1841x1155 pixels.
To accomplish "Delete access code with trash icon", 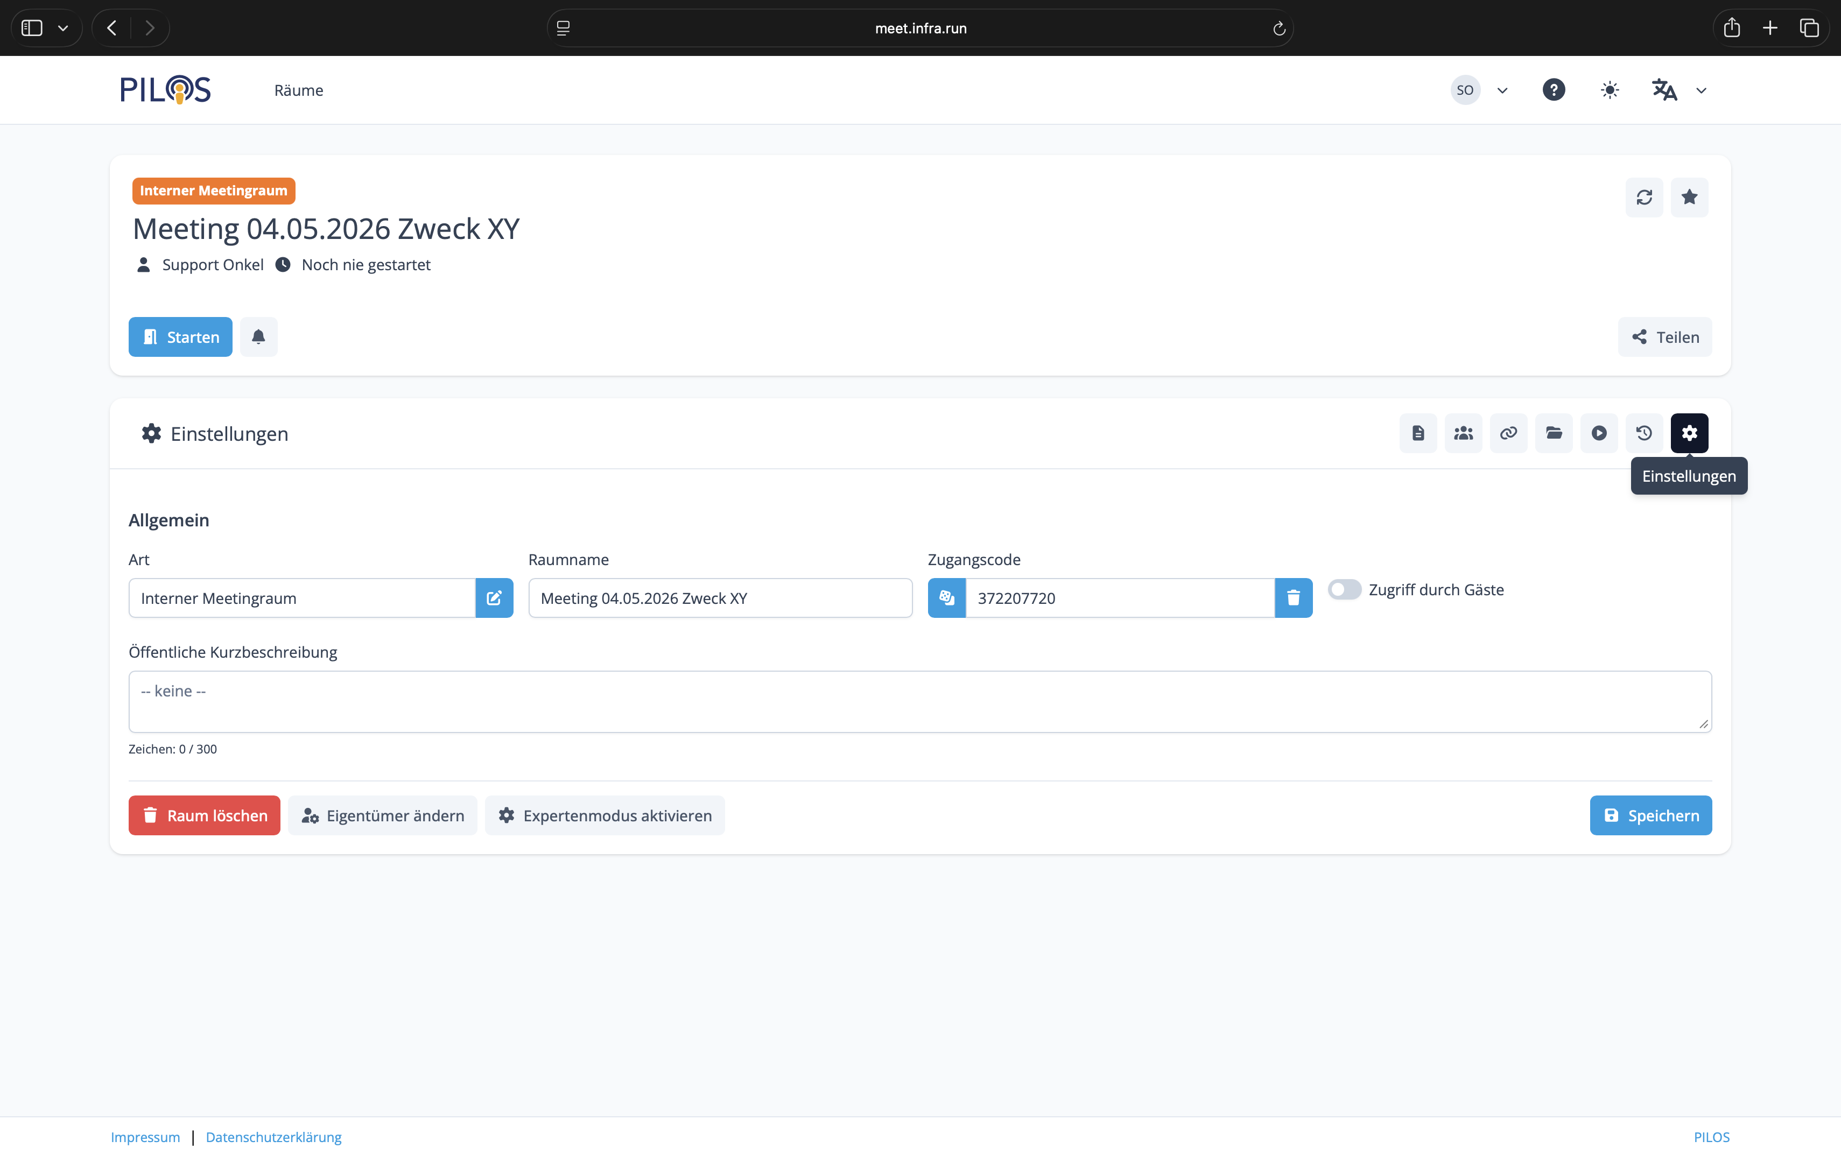I will [x=1294, y=598].
